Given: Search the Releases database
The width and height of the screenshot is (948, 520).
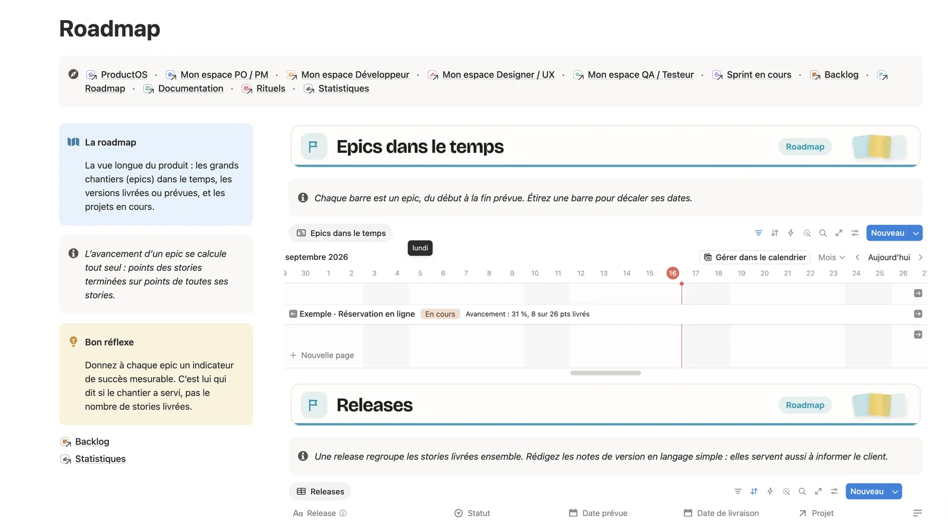Looking at the screenshot, I should pos(802,492).
